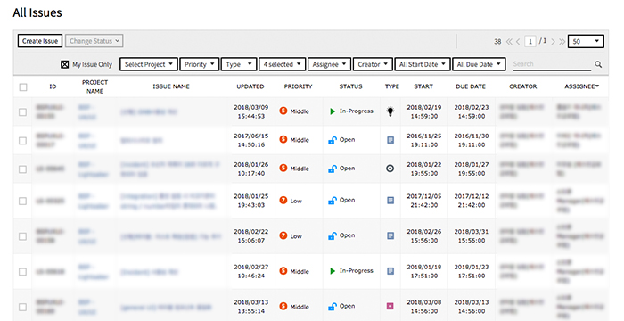Image resolution: width=624 pixels, height=321 pixels.
Task: Click the start date 2017/12/05 21:42:00
Action: tap(423, 201)
